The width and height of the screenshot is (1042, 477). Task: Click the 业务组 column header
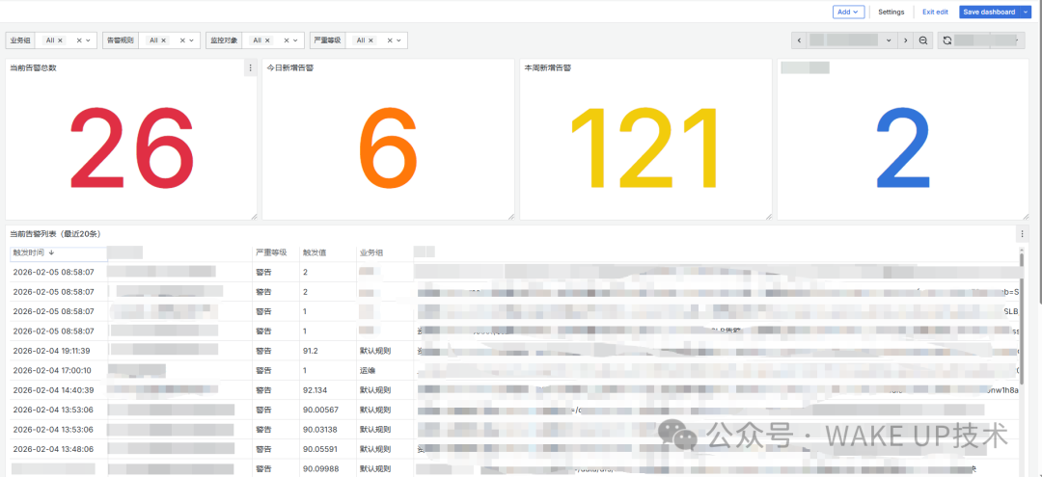coord(372,252)
